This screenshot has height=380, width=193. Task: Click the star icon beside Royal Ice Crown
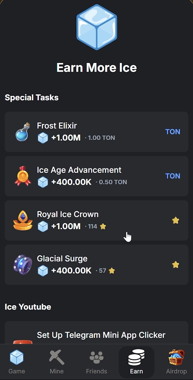click(x=175, y=220)
